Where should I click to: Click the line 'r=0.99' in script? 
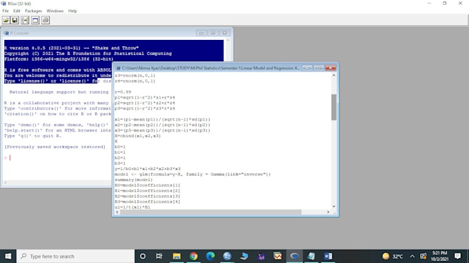(x=123, y=92)
